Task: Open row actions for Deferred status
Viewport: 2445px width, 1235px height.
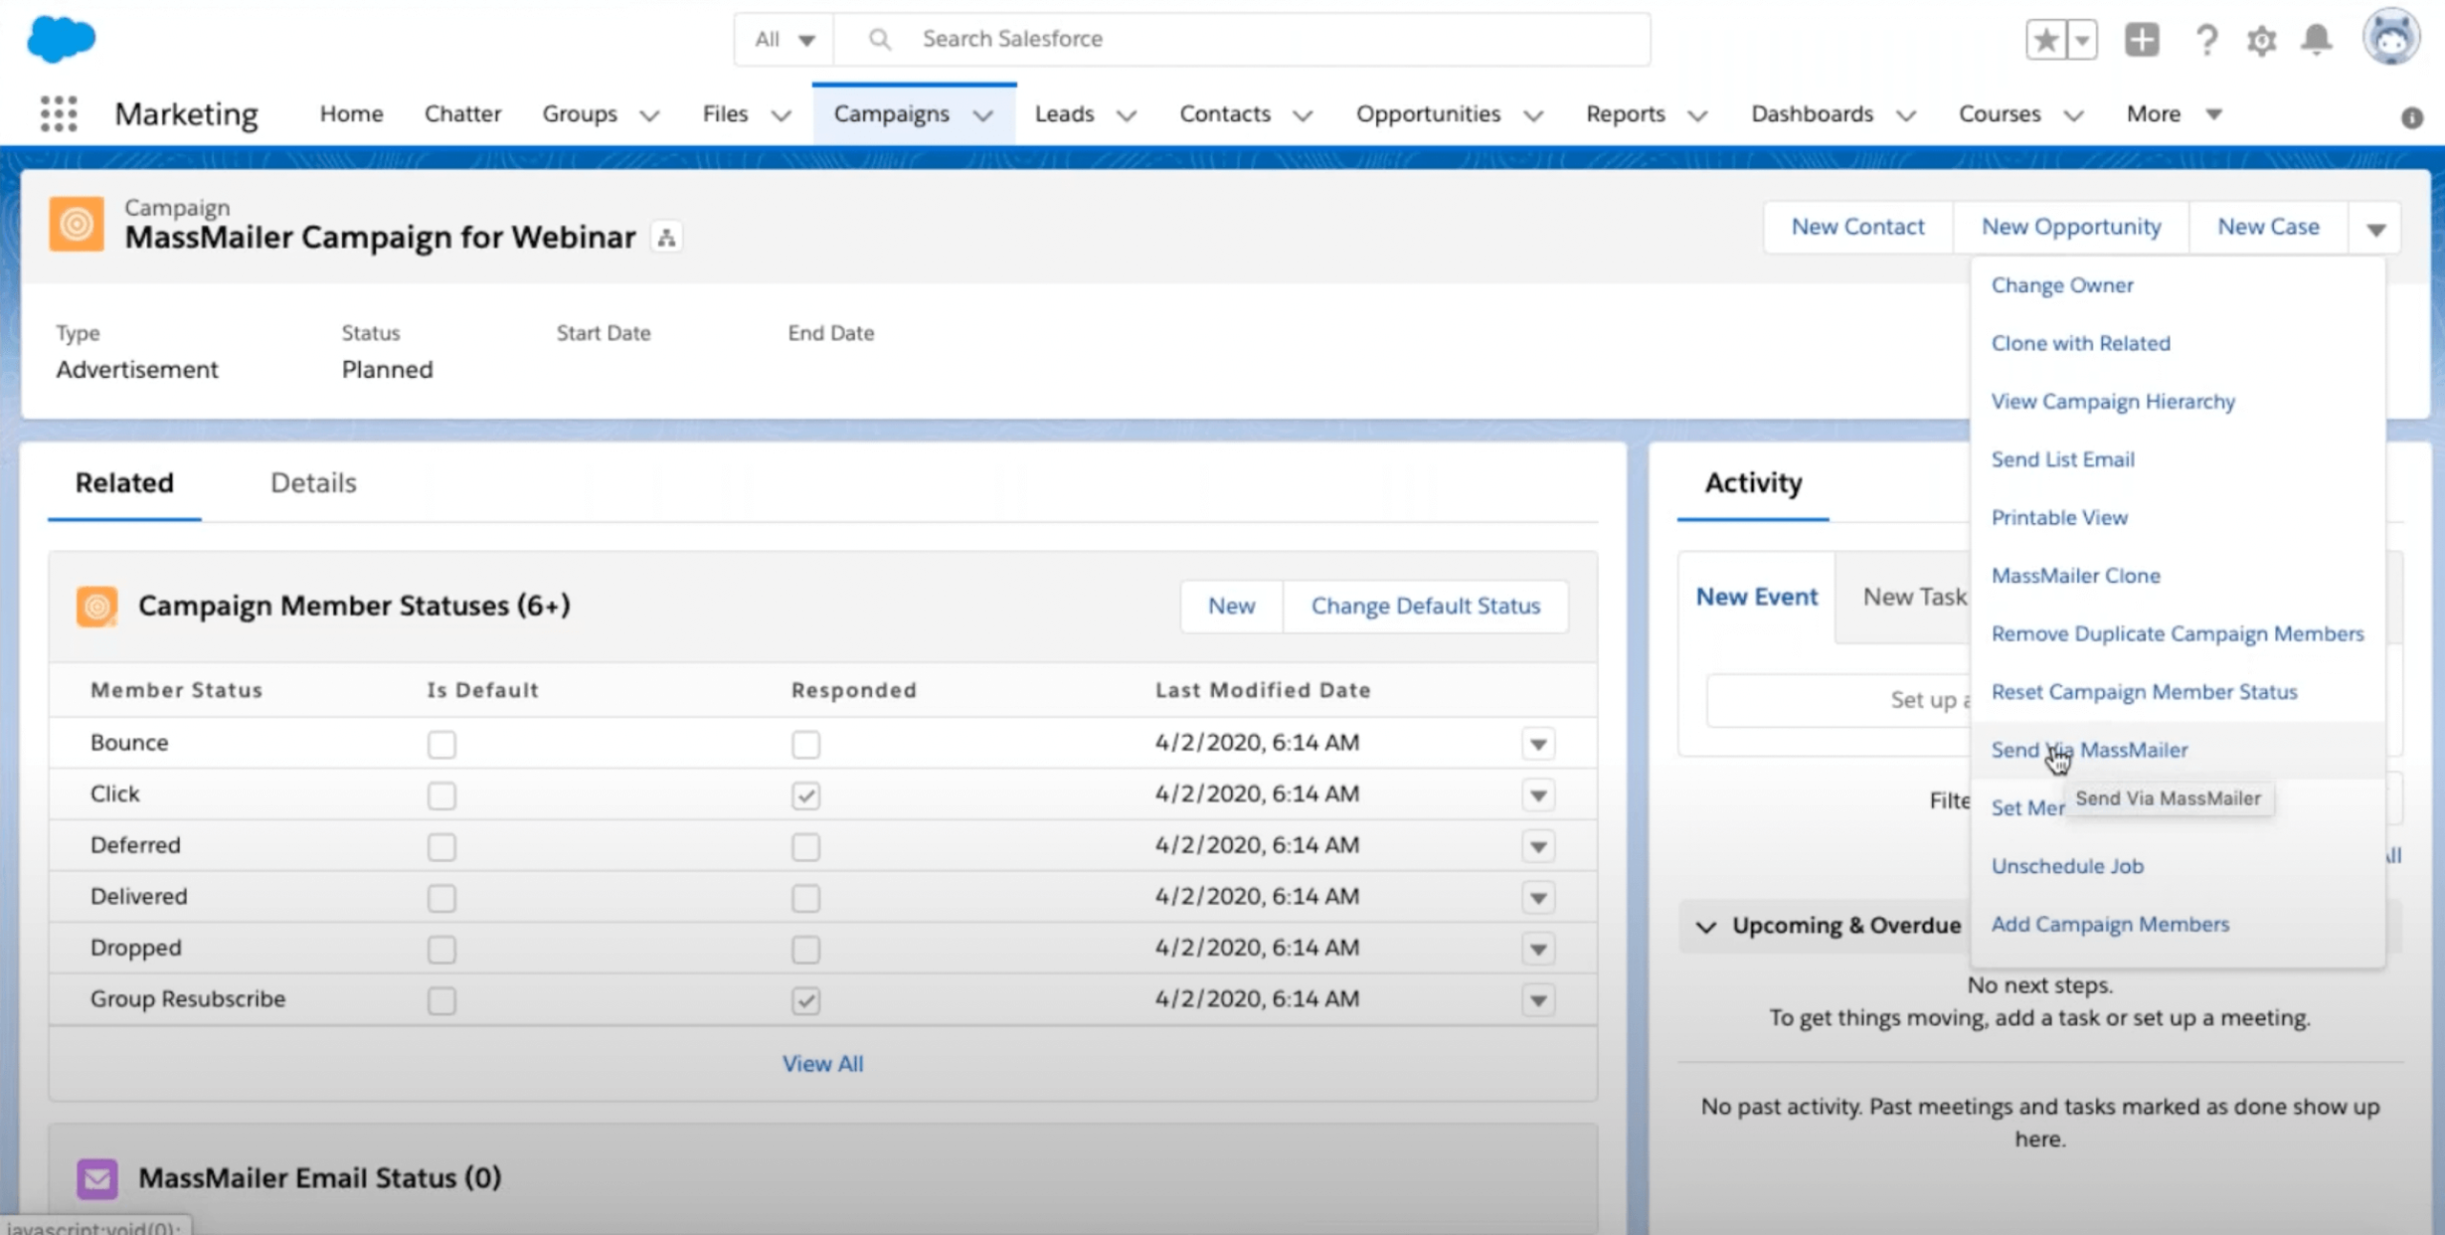Action: click(1538, 847)
